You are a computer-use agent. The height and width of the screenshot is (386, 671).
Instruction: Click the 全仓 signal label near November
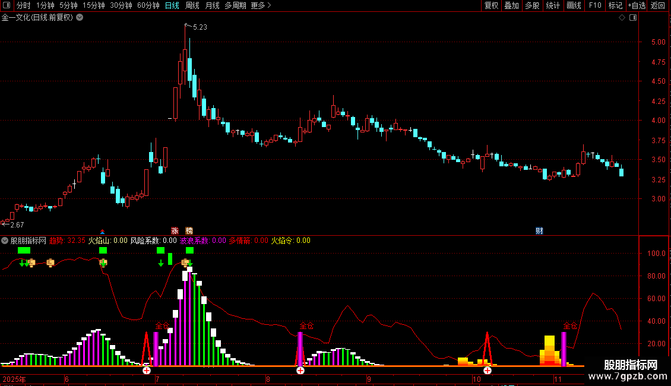point(570,325)
